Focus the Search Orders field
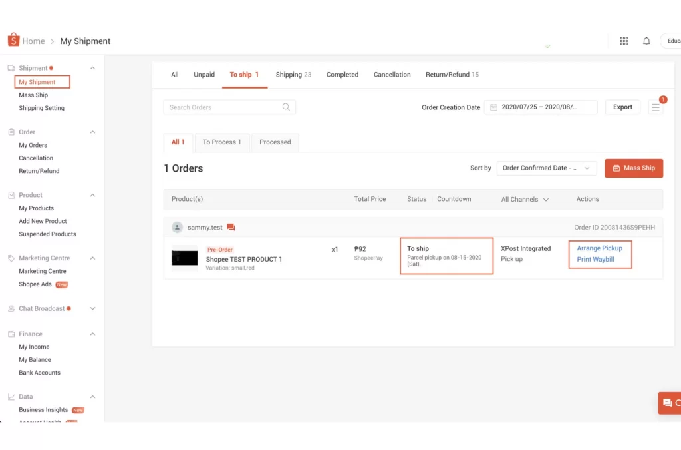This screenshot has height=450, width=681. click(229, 107)
